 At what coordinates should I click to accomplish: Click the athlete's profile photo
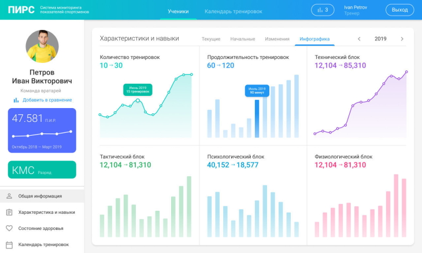[x=42, y=46]
